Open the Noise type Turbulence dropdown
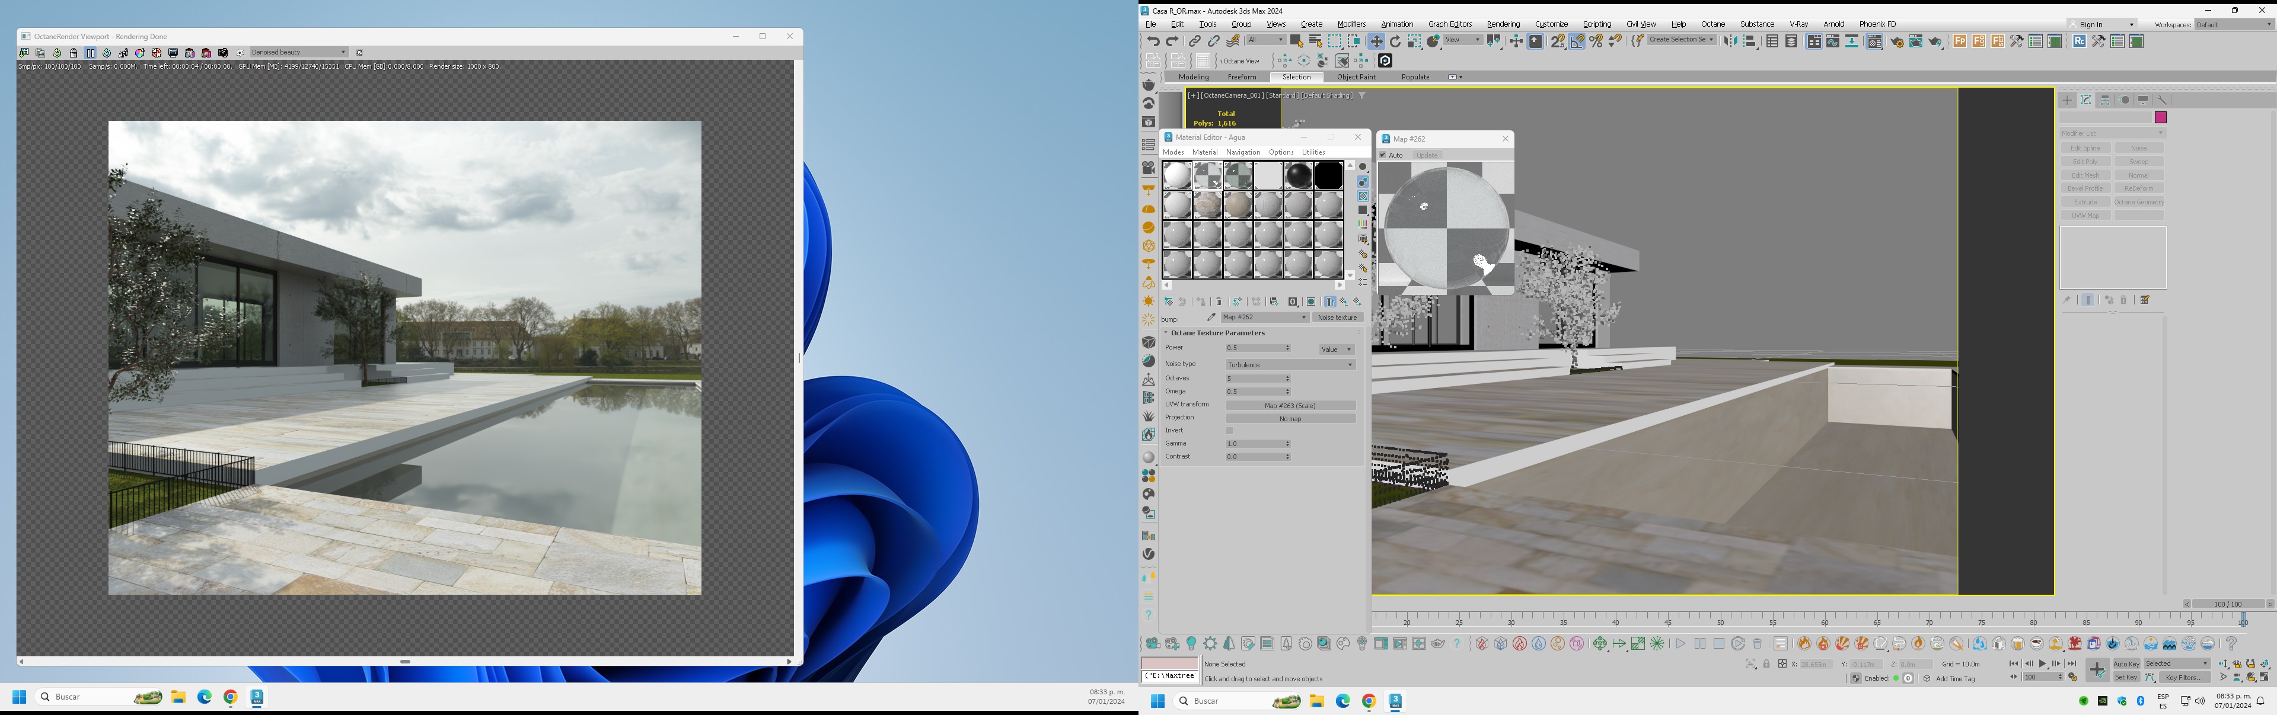Viewport: 2277px width, 715px height. (1290, 364)
